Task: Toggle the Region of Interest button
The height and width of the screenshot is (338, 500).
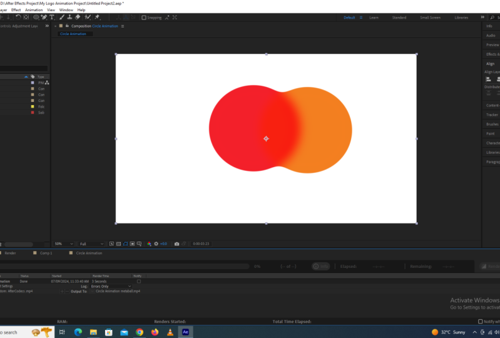Action: [132, 244]
